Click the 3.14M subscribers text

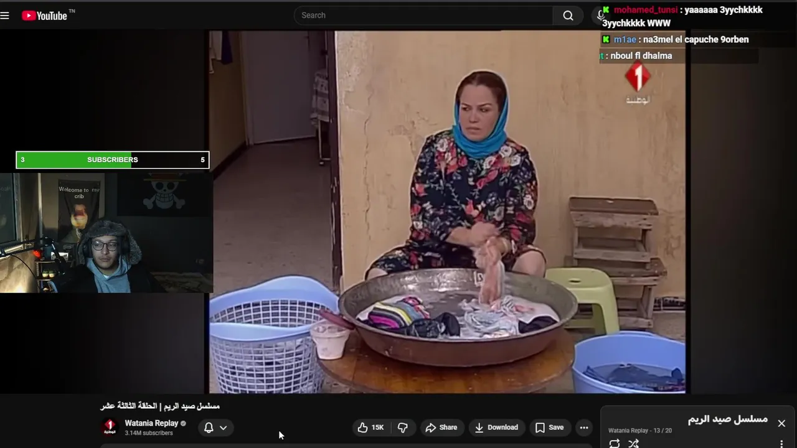(149, 433)
